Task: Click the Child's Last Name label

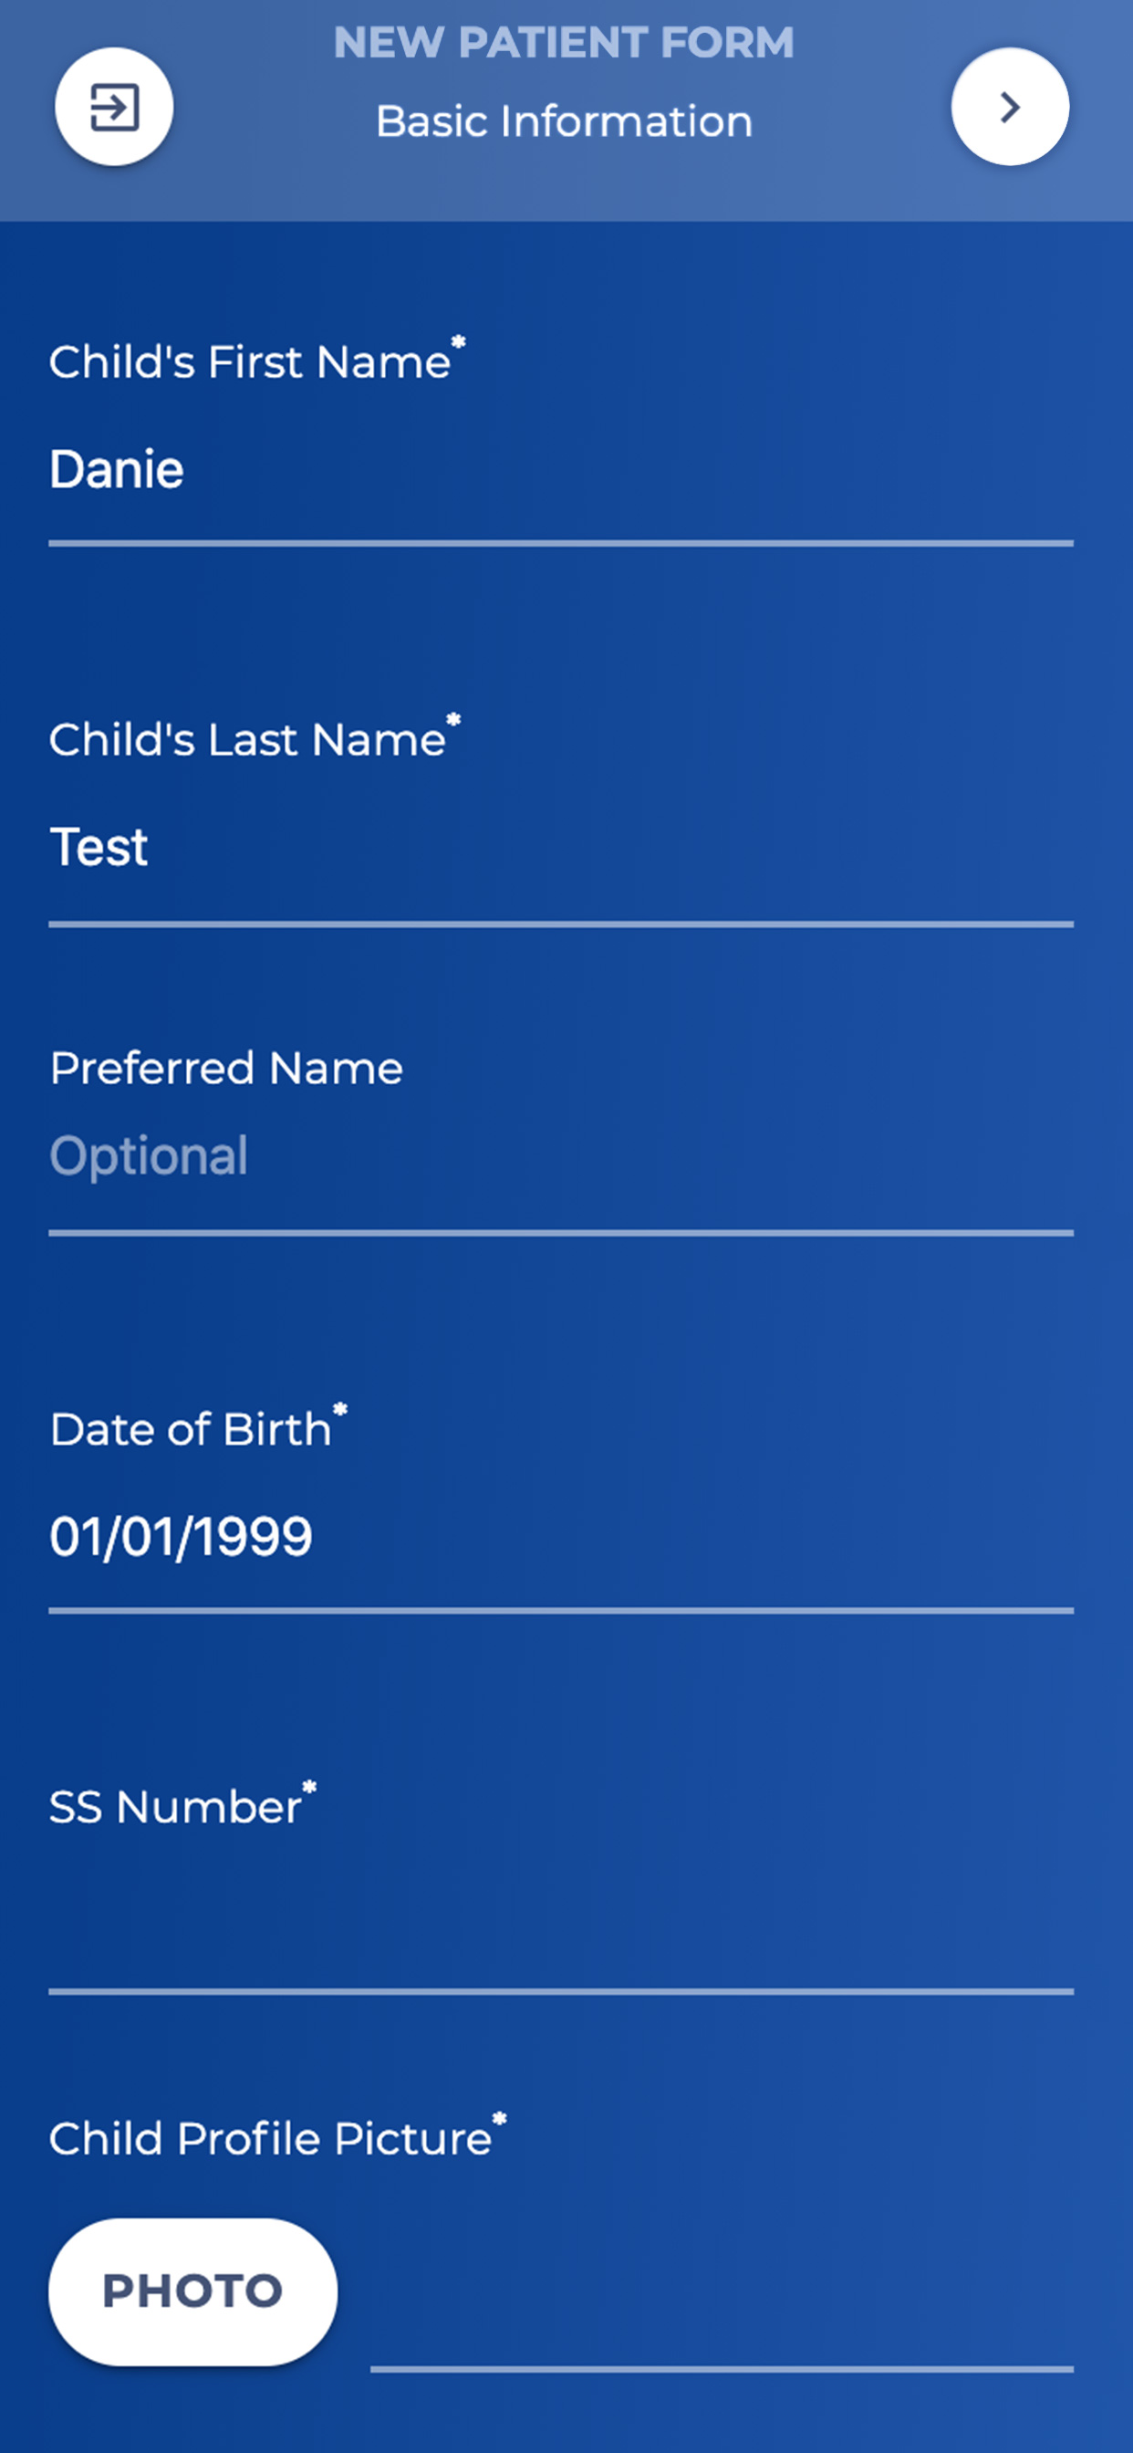Action: [246, 740]
